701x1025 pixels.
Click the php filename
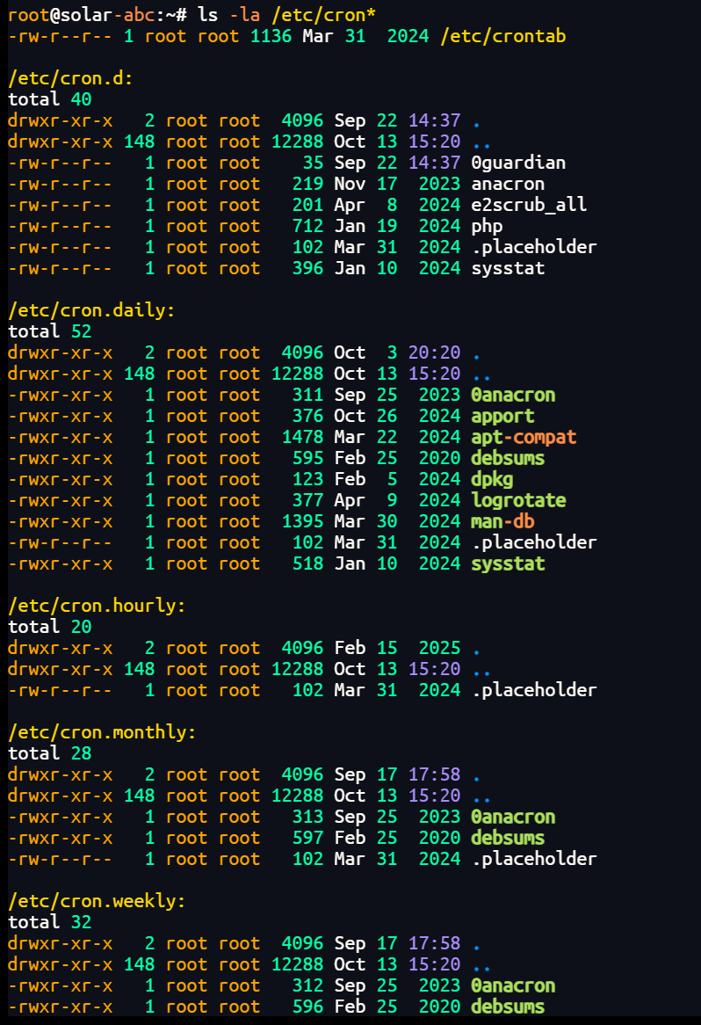point(487,226)
